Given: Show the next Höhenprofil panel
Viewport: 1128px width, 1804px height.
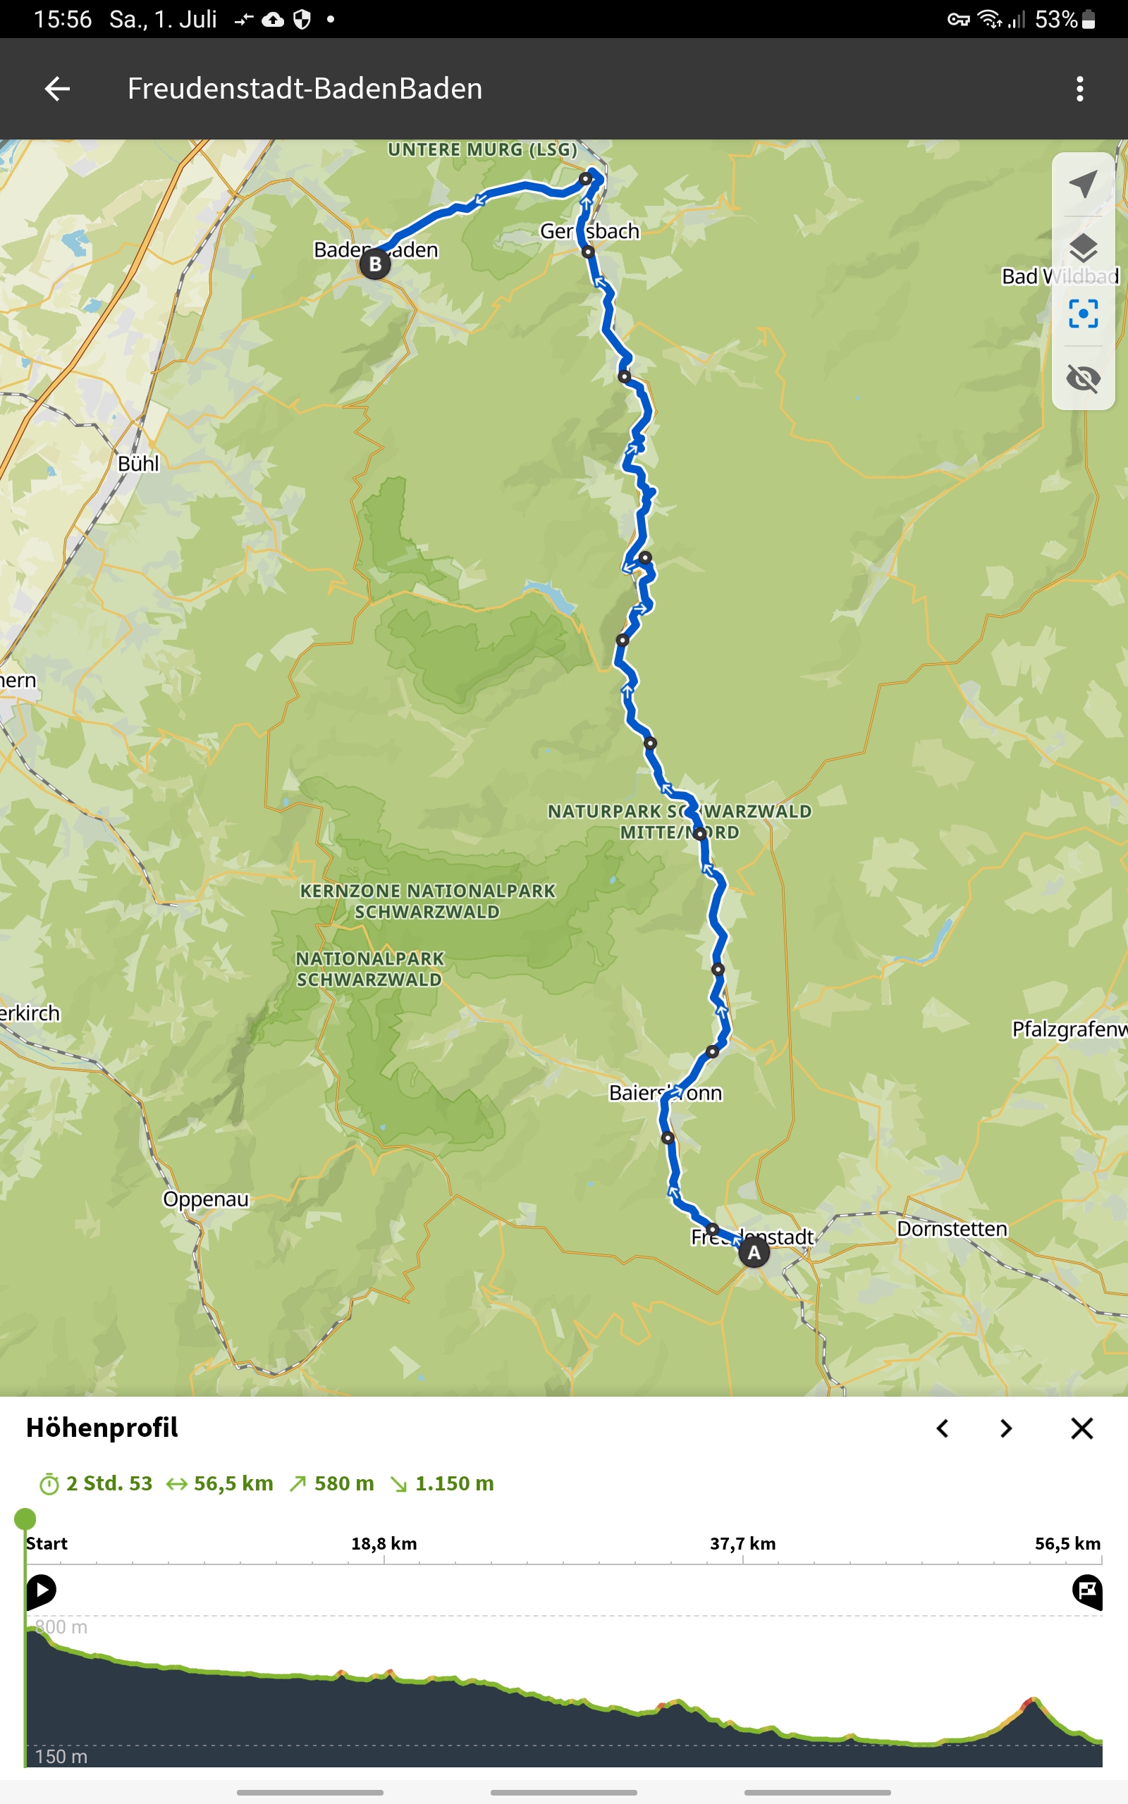Looking at the screenshot, I should [1007, 1428].
